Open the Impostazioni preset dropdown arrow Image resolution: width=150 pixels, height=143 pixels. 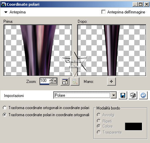click(114, 95)
